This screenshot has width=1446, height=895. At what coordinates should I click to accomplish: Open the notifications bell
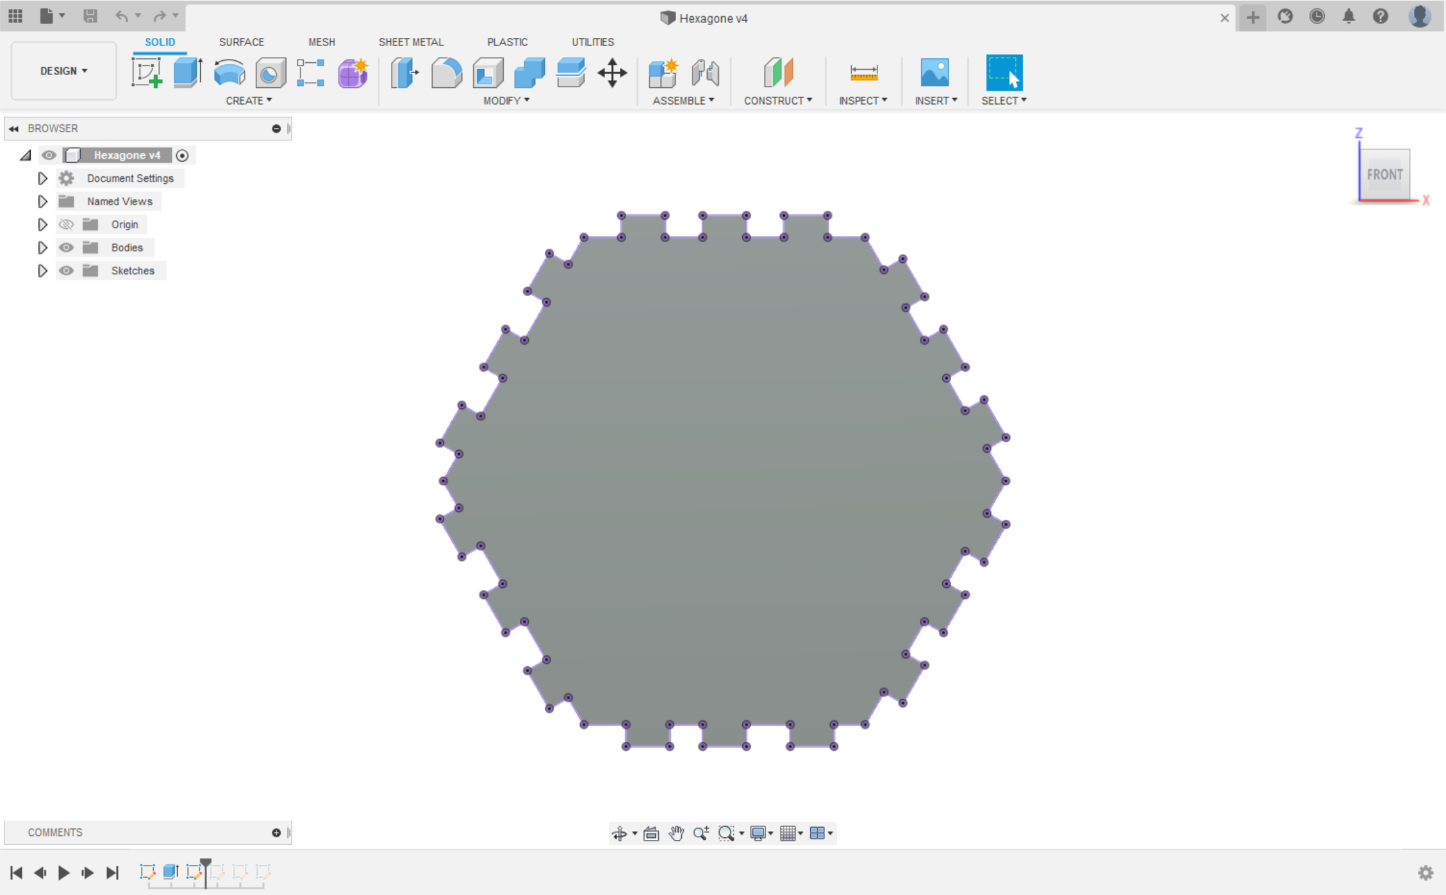1349,16
